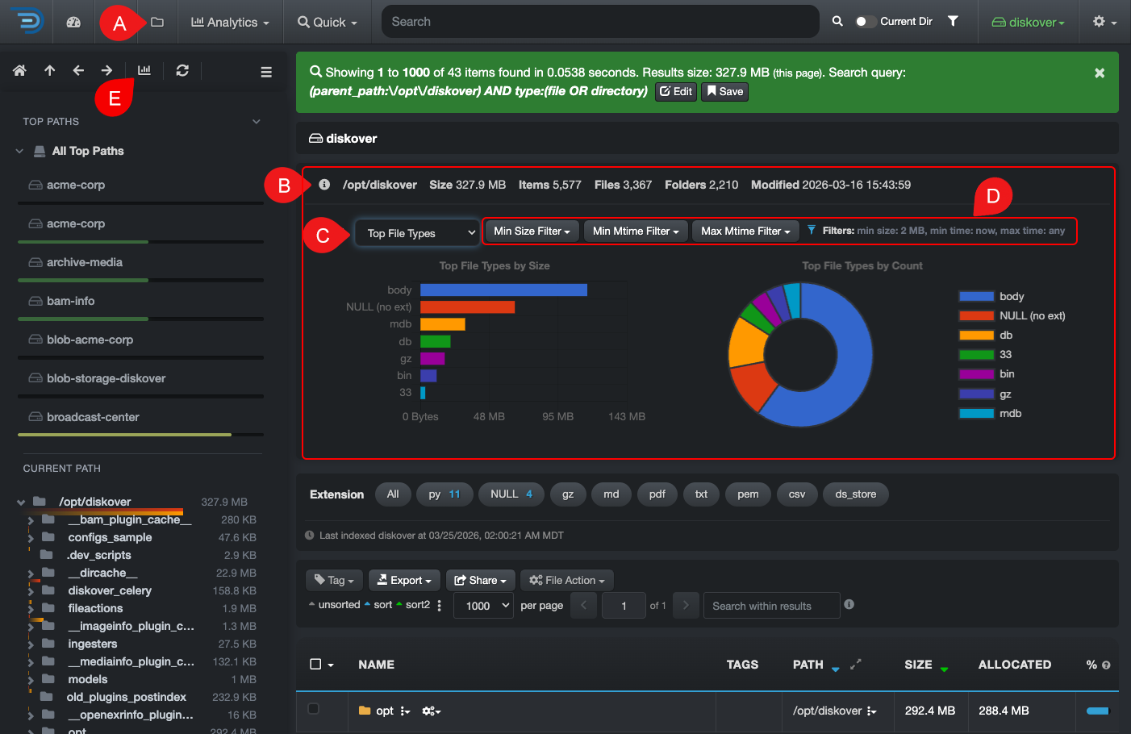Screen dimensions: 1131x734
Task: Open the file search folder icon
Action: [157, 22]
